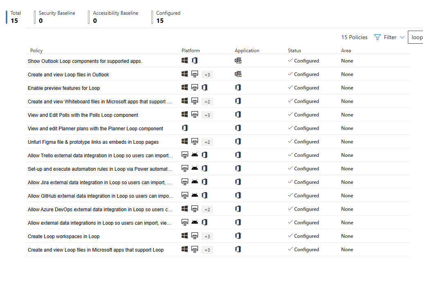Open the Allow Jira external data integration policy
Viewport: 423px width, 288px height.
(x=99, y=182)
